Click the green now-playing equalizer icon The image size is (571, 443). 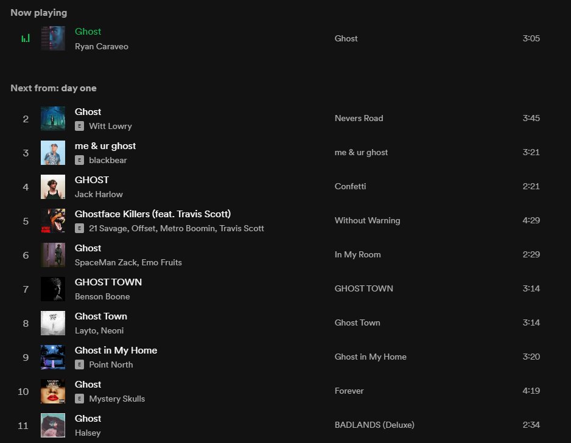tap(26, 38)
